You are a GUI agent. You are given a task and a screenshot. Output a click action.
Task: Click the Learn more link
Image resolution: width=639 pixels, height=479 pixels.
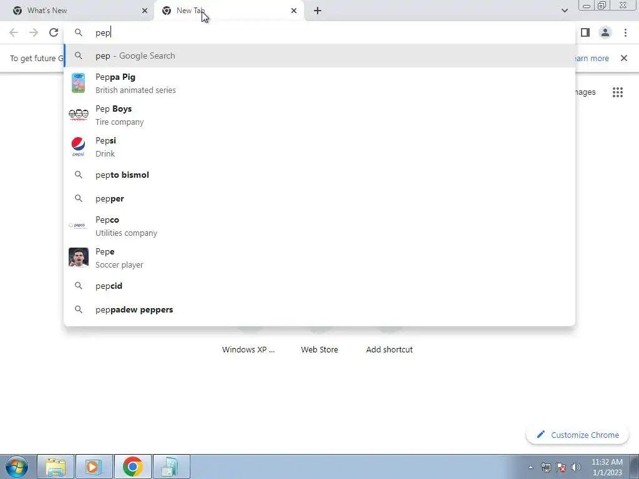point(592,58)
